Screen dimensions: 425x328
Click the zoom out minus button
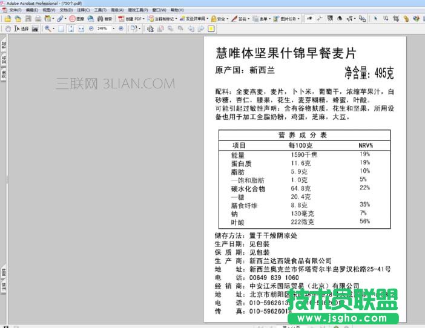(x=91, y=28)
